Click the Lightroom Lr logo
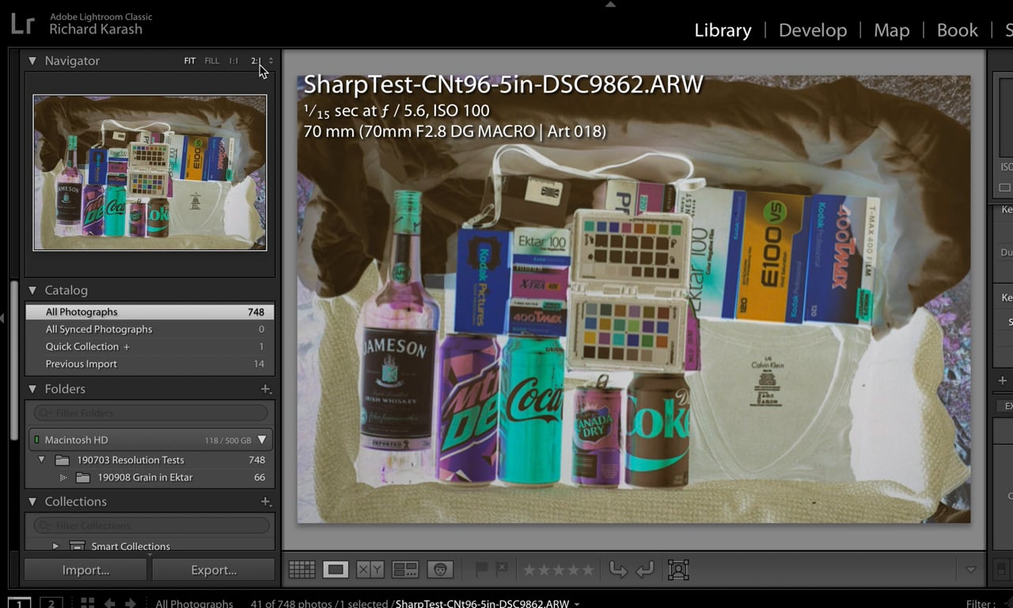Image resolution: width=1013 pixels, height=608 pixels. click(22, 24)
